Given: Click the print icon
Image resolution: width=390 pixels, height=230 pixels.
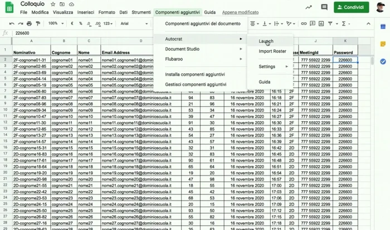Looking at the screenshot, I should [x=30, y=24].
